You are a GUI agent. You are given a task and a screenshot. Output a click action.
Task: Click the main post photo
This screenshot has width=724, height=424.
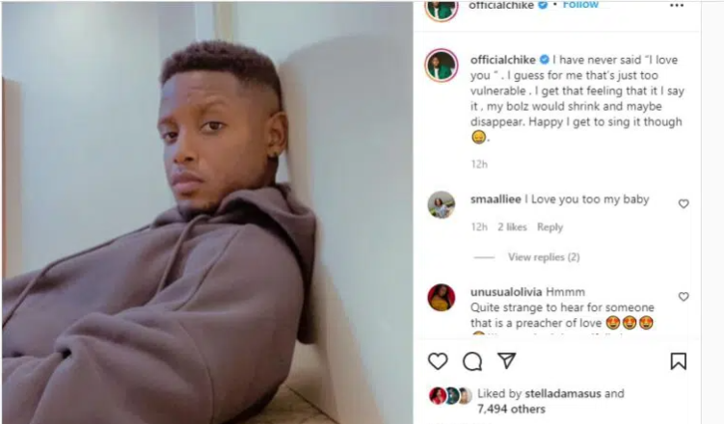[x=207, y=212]
